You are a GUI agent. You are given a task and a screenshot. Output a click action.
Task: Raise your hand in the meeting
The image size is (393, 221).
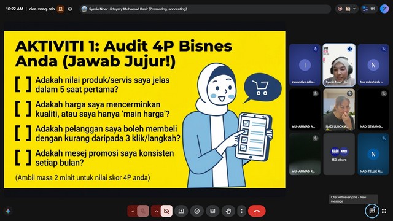point(228,211)
